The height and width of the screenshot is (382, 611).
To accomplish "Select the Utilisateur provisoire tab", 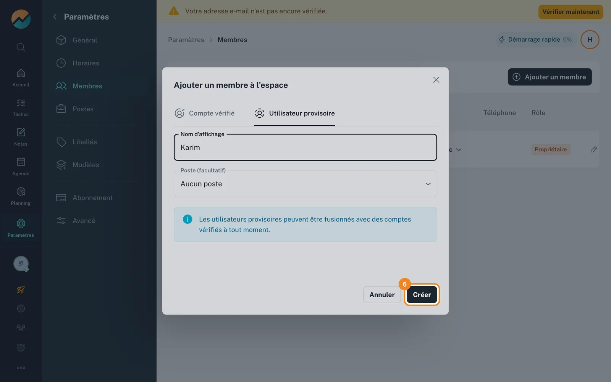I will pos(294,113).
